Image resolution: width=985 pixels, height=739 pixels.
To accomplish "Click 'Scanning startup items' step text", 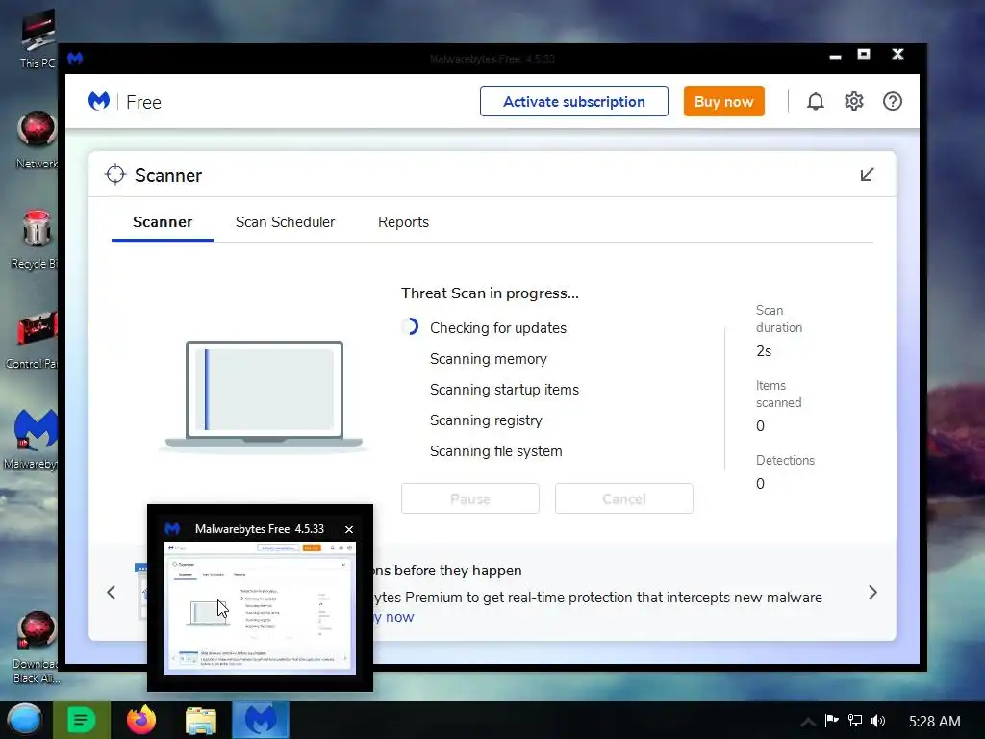I will click(x=504, y=389).
